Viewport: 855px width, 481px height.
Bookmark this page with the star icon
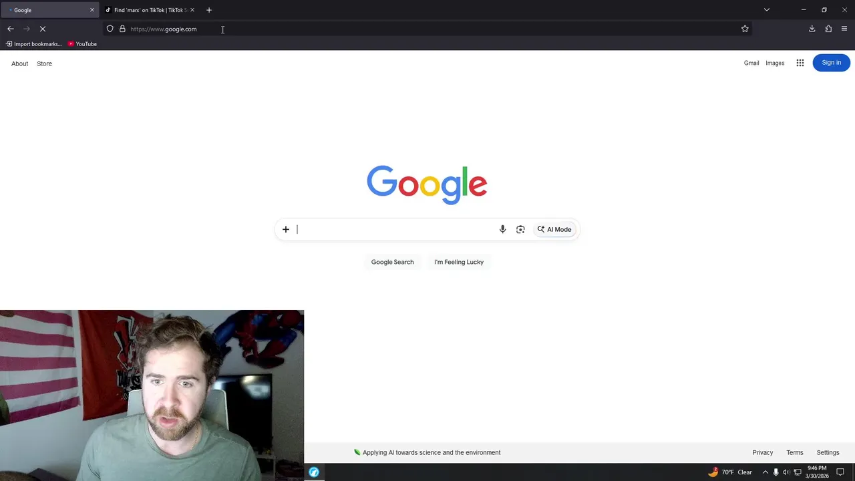click(x=745, y=29)
